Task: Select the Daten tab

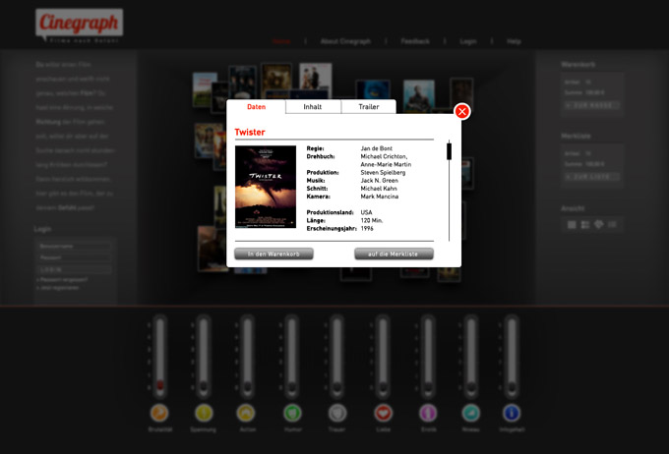Action: [x=257, y=107]
